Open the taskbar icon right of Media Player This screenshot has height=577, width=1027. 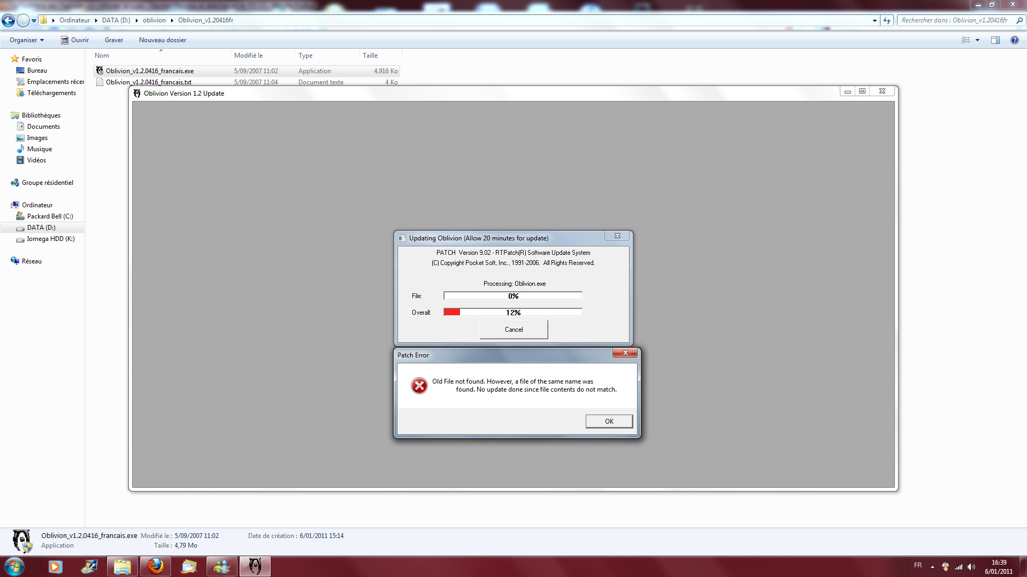click(89, 566)
